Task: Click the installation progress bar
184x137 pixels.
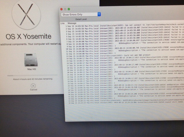Action: tap(32, 75)
